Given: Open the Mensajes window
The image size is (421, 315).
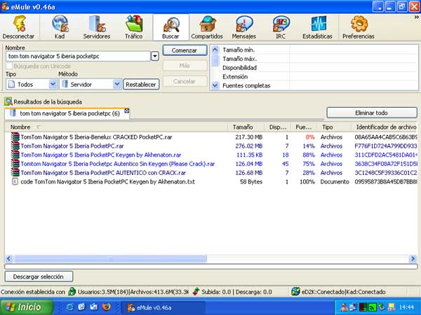Looking at the screenshot, I should coord(243,27).
